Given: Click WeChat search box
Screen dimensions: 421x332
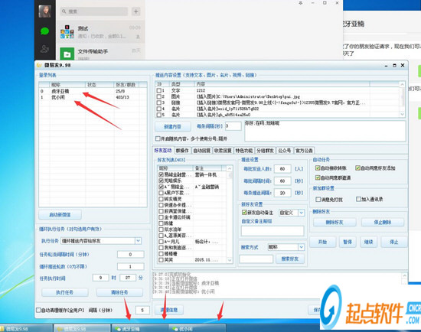Looking at the screenshot, I should click(93, 11).
